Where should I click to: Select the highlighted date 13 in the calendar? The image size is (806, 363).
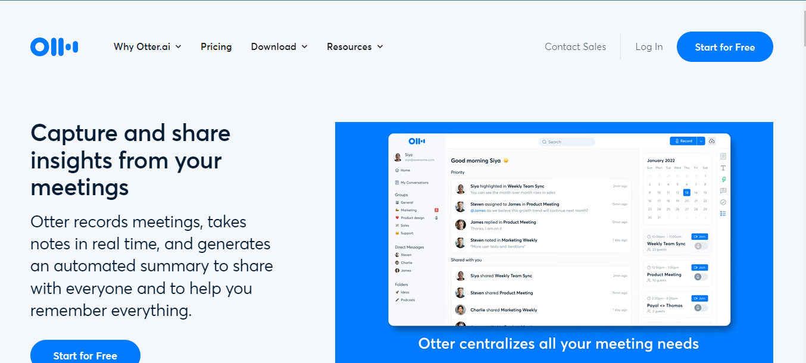[x=686, y=192]
